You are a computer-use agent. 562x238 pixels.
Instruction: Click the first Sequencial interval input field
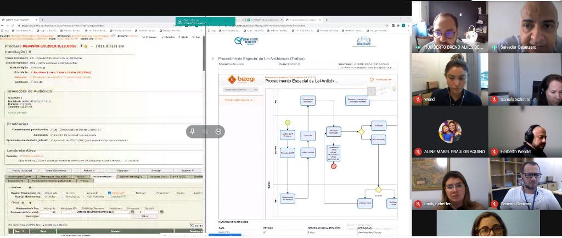[45, 212]
